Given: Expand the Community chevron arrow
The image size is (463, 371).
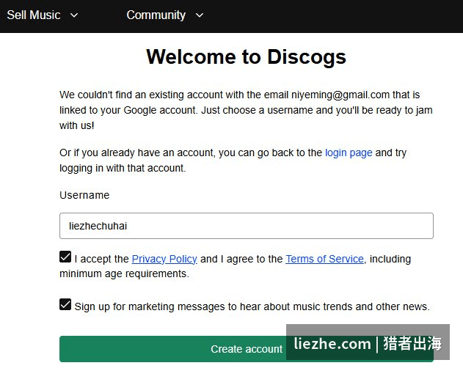Looking at the screenshot, I should [x=200, y=15].
